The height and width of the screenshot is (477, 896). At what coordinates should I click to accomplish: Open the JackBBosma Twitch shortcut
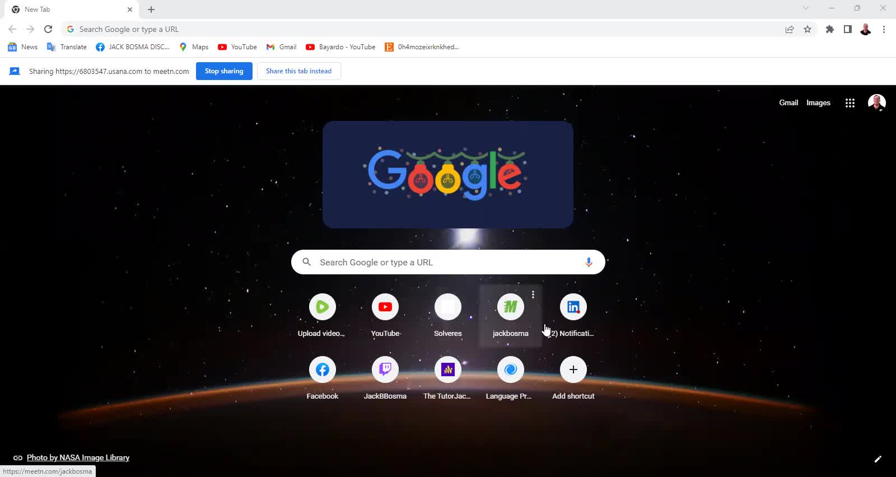[x=385, y=378]
